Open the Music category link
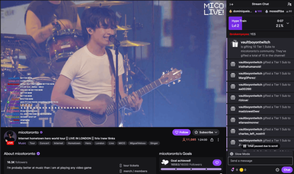 pyautogui.click(x=22, y=143)
